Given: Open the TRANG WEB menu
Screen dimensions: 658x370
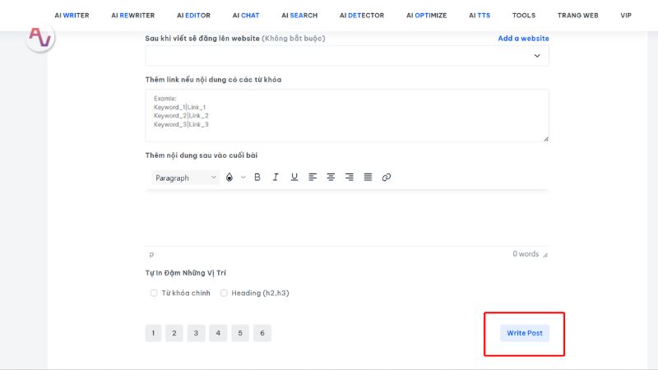Looking at the screenshot, I should pos(578,16).
